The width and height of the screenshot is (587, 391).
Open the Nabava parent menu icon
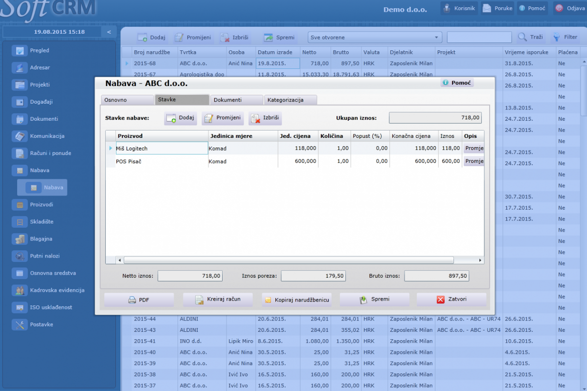[20, 170]
